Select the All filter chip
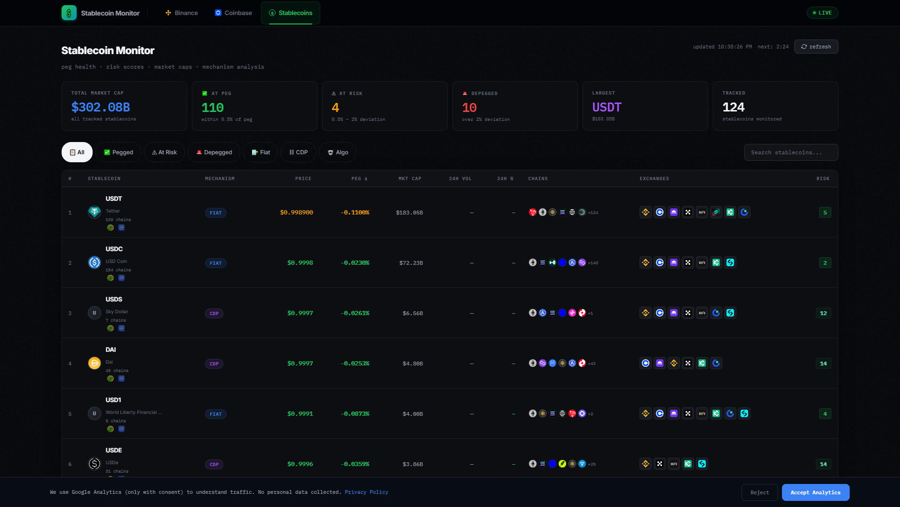 pos(77,152)
